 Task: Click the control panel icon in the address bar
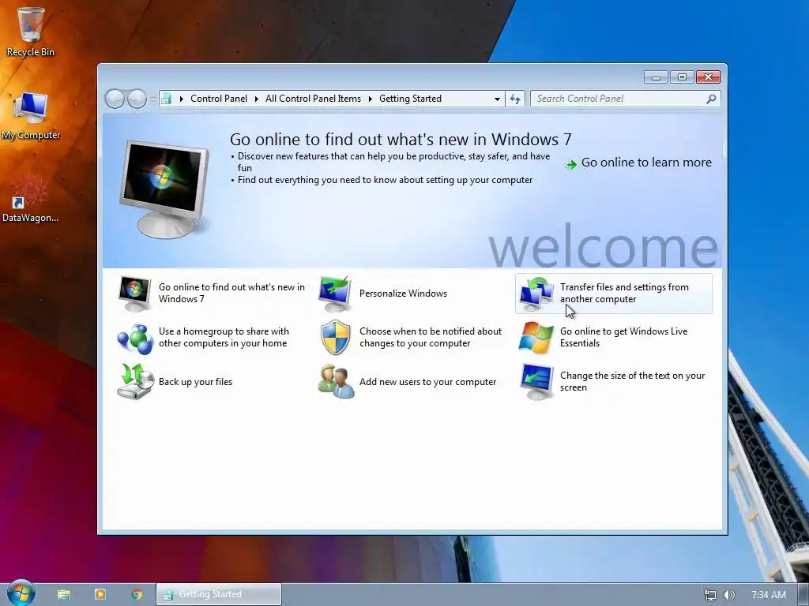coord(166,99)
